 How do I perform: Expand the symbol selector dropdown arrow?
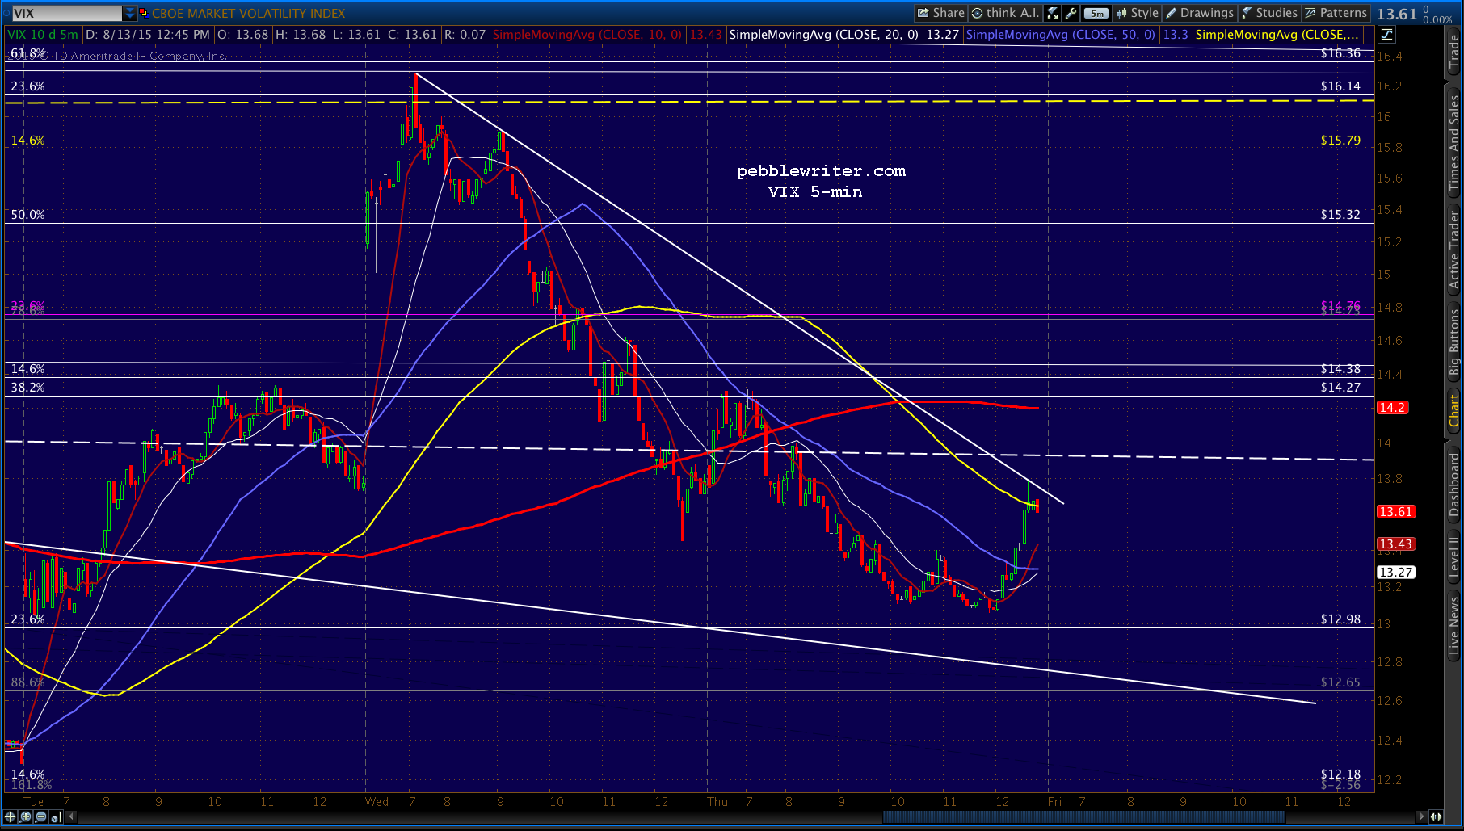pos(130,13)
